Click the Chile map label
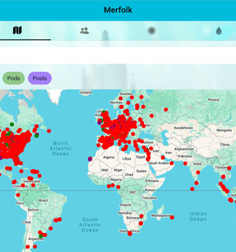Screen dimensions: 236x252 click(x=27, y=222)
